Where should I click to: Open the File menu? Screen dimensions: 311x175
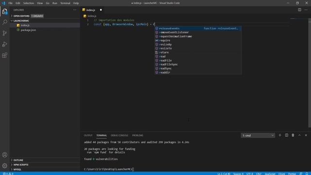click(11, 3)
